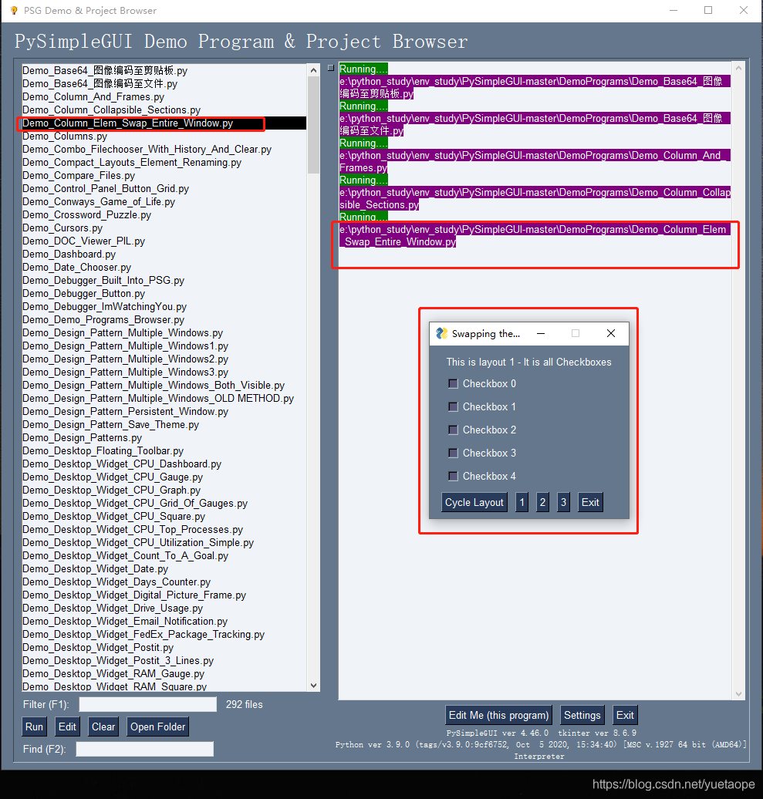The image size is (763, 799).
Task: Click '292 files' count label
Action: click(x=244, y=704)
